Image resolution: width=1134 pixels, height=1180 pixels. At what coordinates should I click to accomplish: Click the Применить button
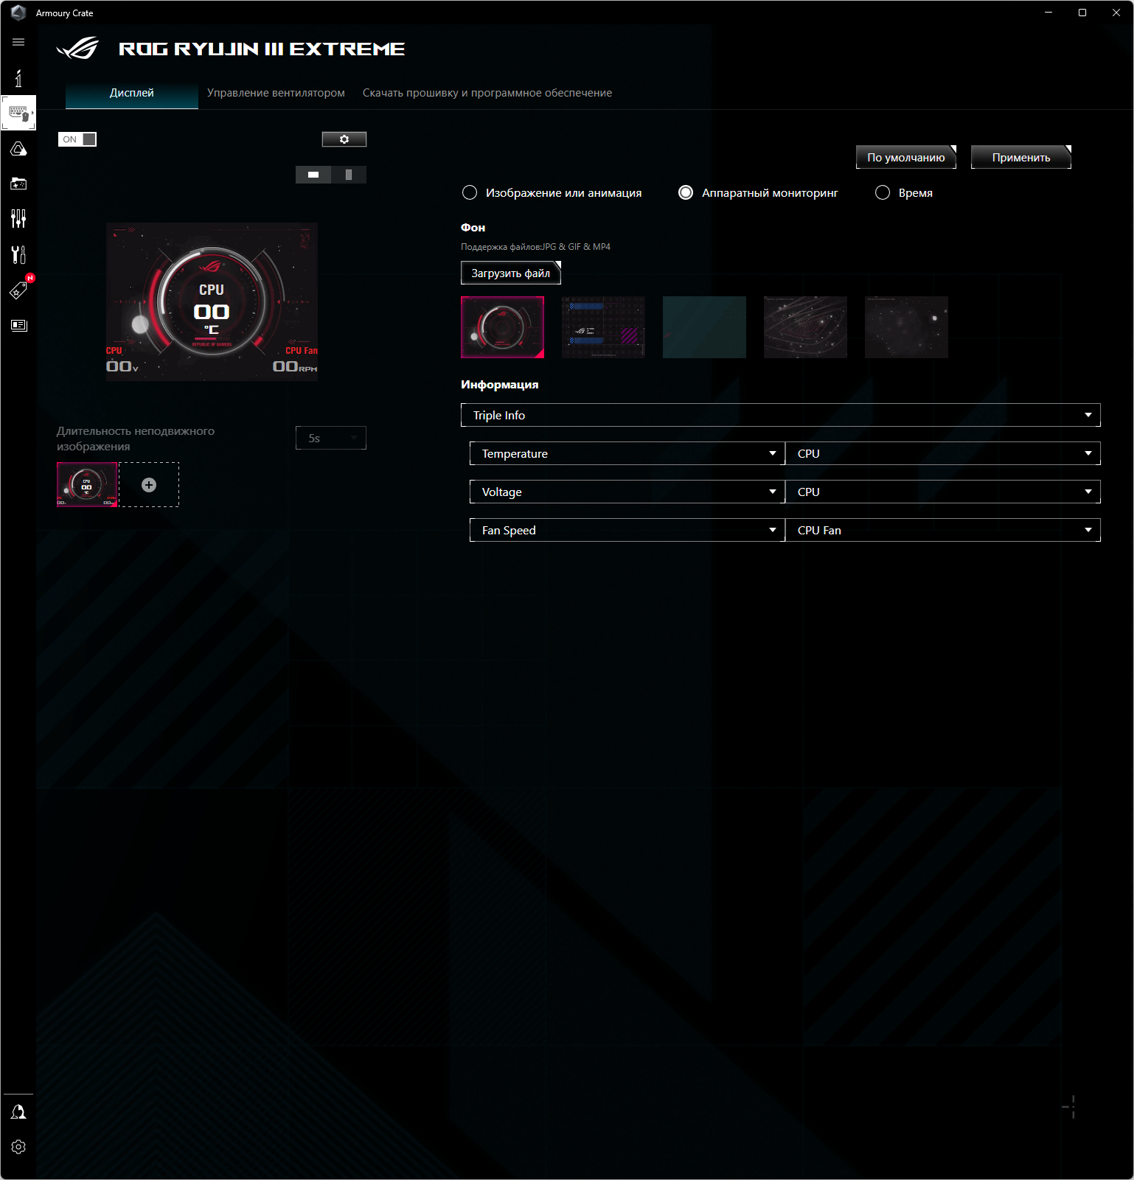1021,157
